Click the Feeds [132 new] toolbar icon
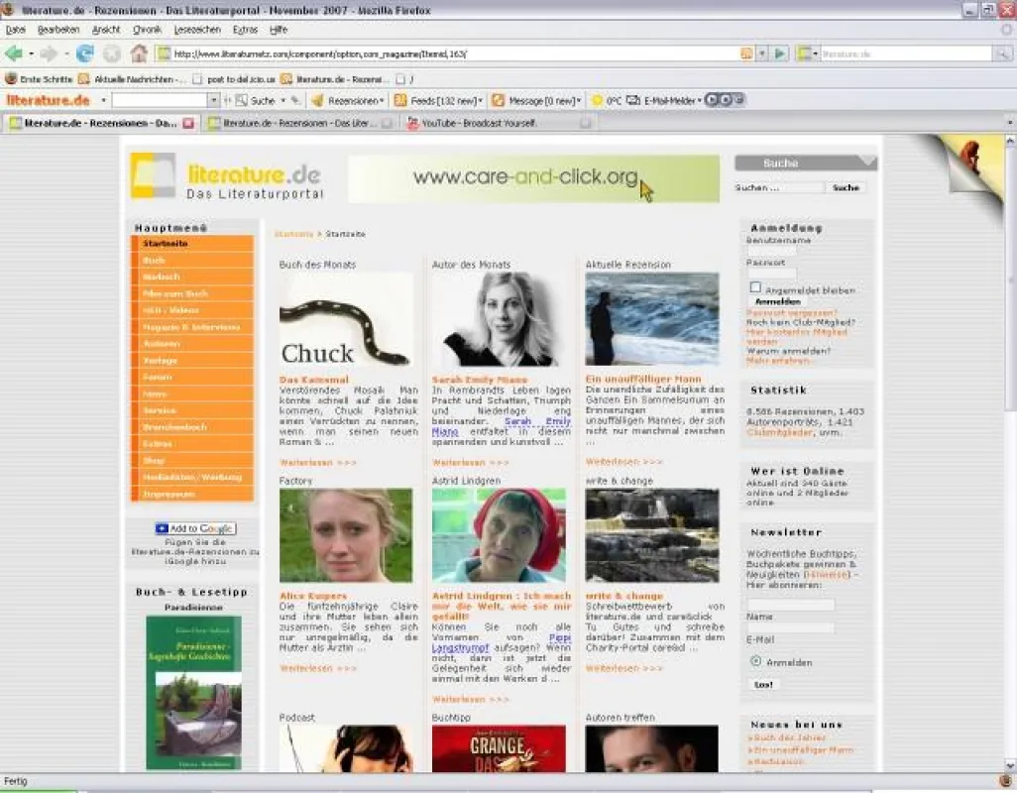Screen dimensions: 1017x793 (400, 100)
